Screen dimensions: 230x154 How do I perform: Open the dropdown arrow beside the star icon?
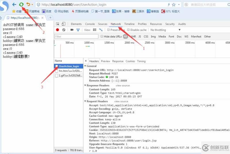(x=179, y=5)
